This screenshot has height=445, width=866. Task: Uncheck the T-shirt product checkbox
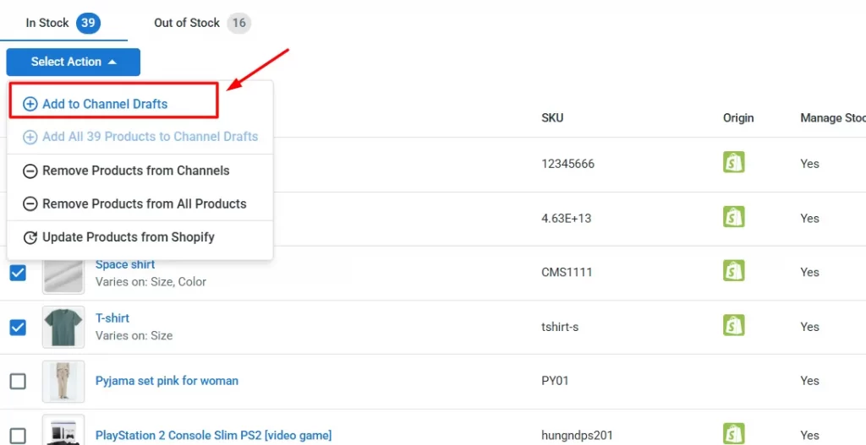click(18, 327)
